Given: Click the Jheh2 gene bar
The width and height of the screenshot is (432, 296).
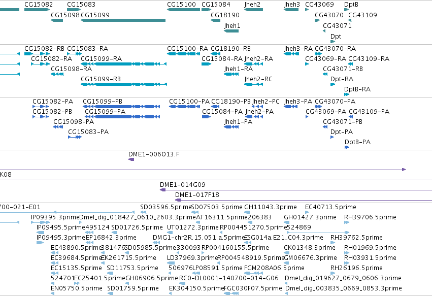Looking at the screenshot, I should pos(253,10).
